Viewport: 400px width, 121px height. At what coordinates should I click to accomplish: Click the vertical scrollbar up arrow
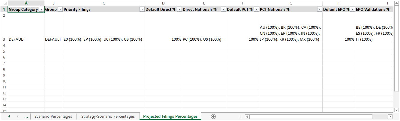[397, 3]
